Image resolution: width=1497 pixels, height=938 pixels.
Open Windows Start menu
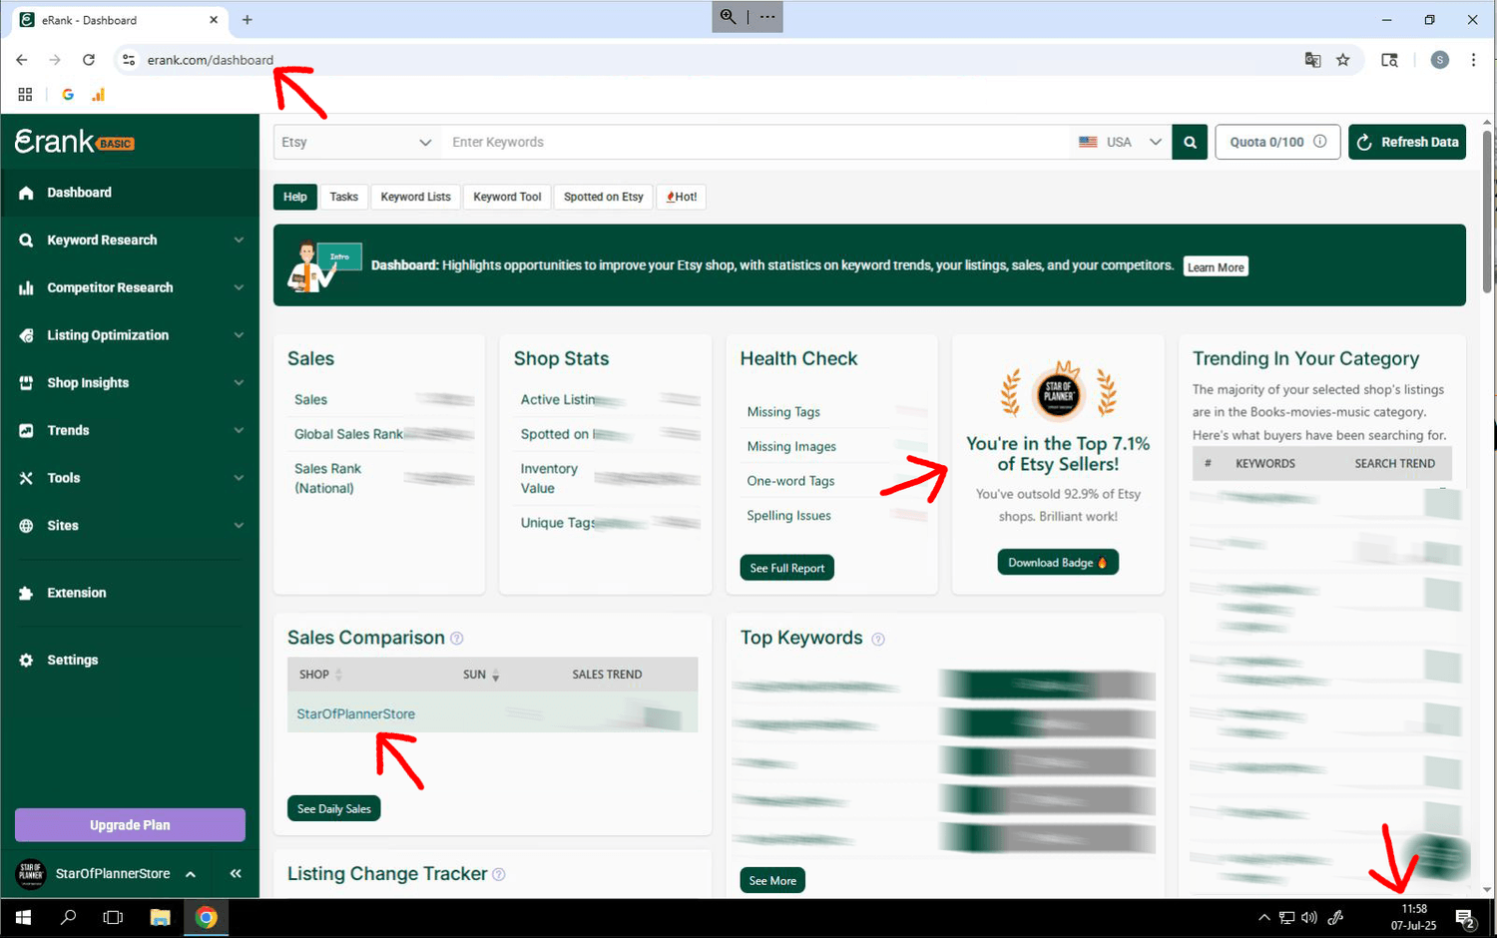tap(23, 918)
